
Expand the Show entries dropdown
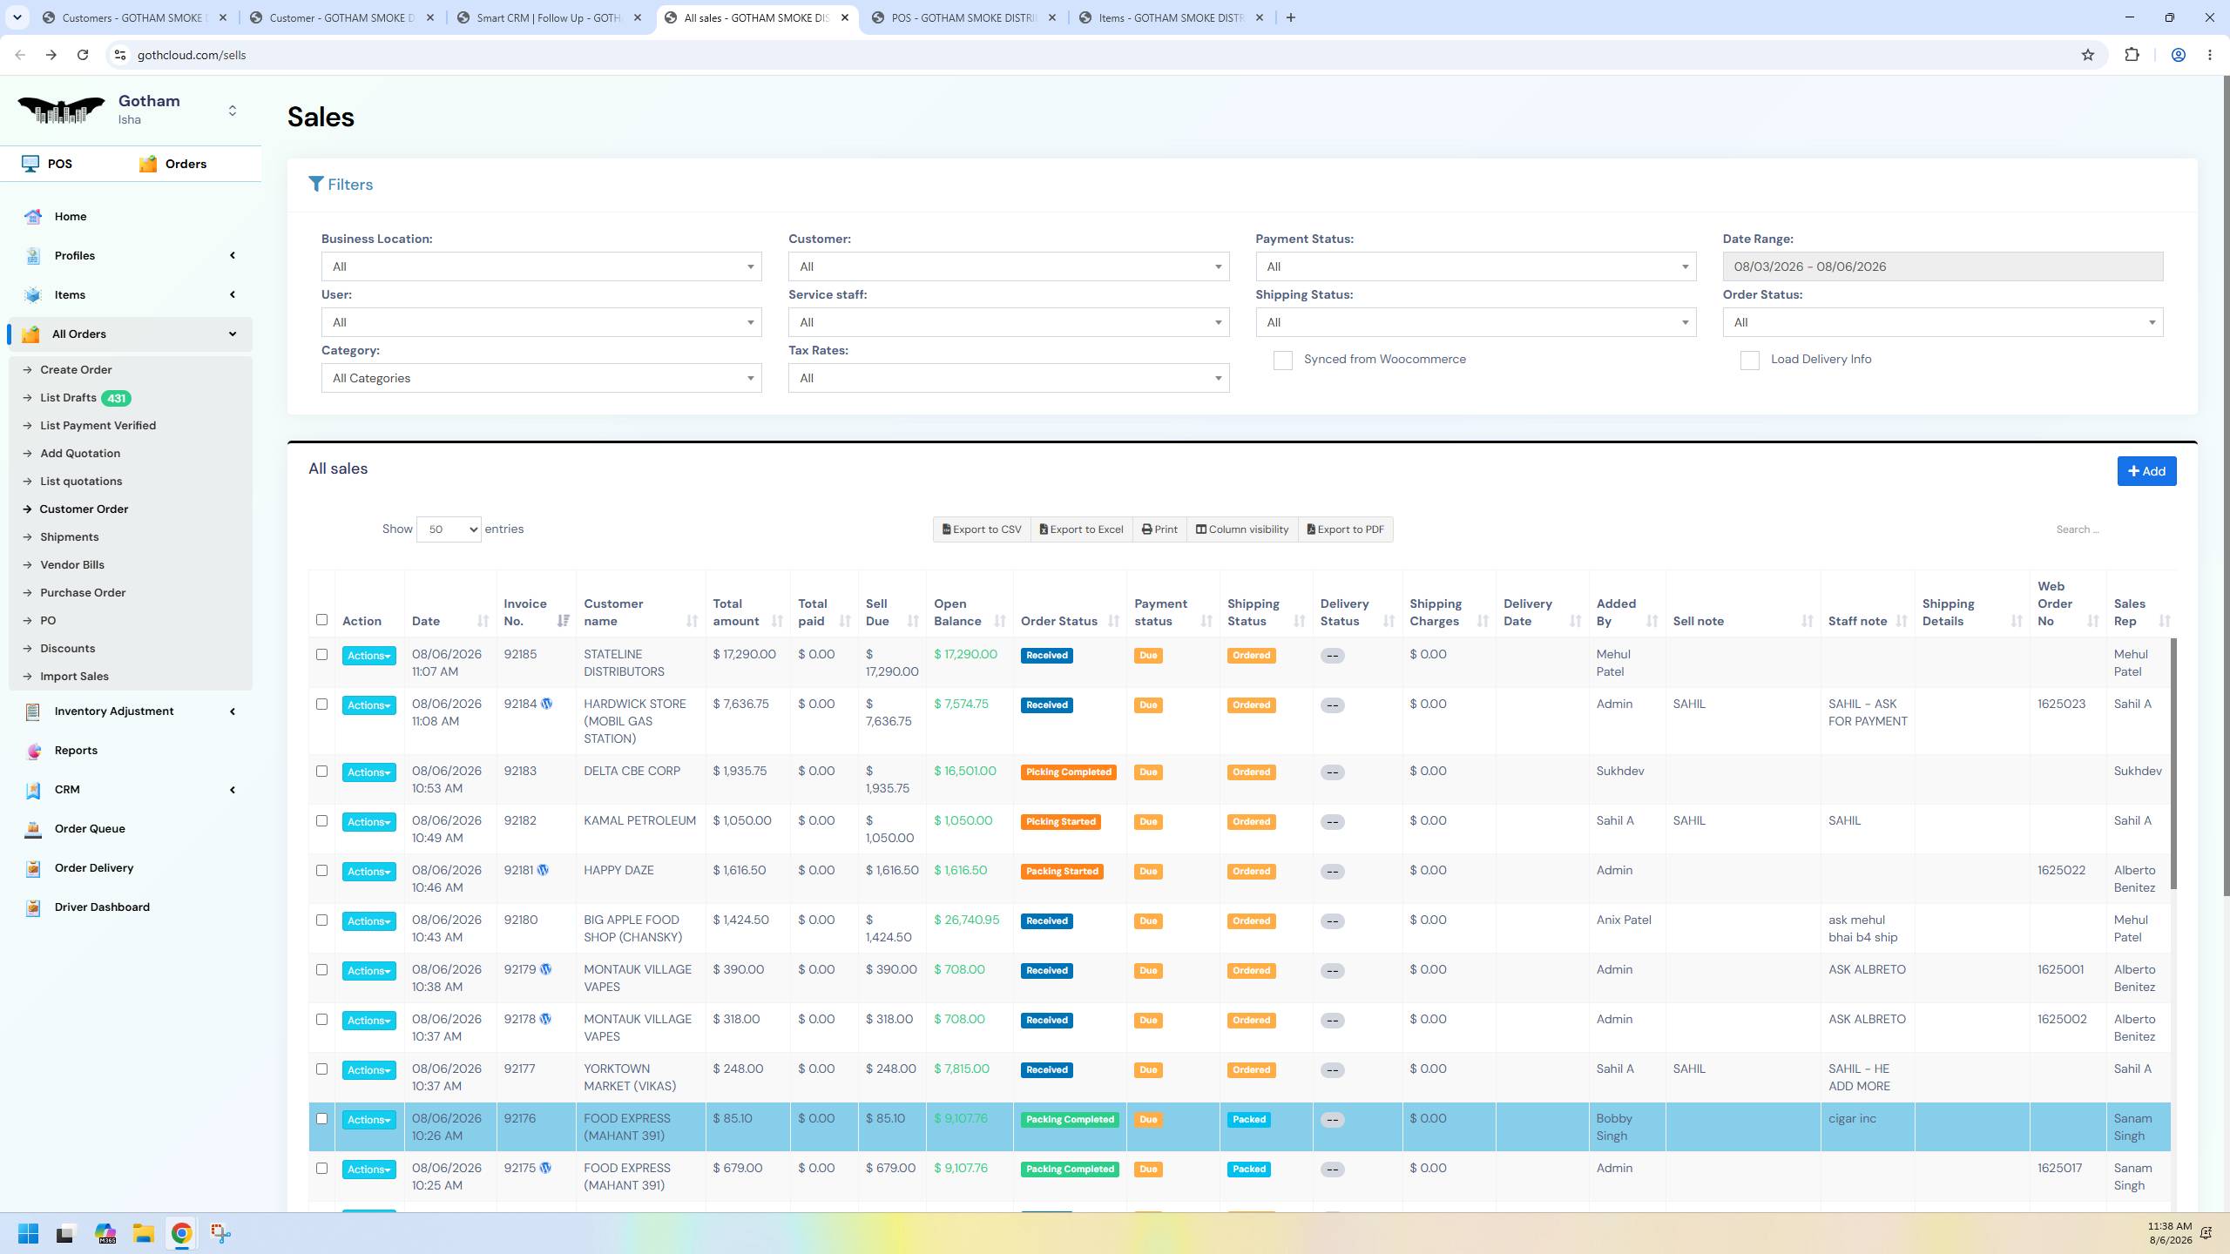point(449,529)
